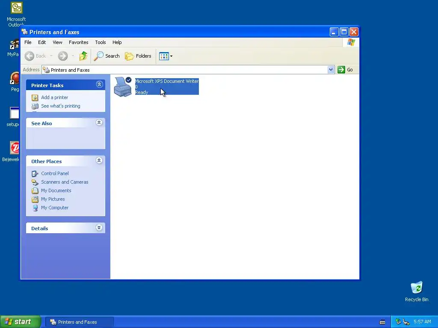Click the Search toolbar button

click(x=107, y=56)
